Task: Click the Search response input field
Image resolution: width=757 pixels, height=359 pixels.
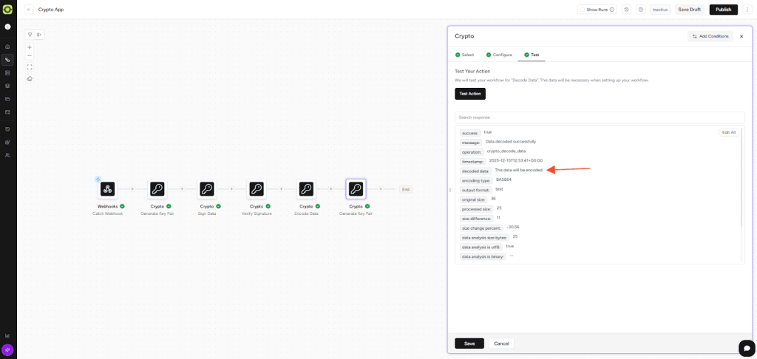Action: coord(599,117)
